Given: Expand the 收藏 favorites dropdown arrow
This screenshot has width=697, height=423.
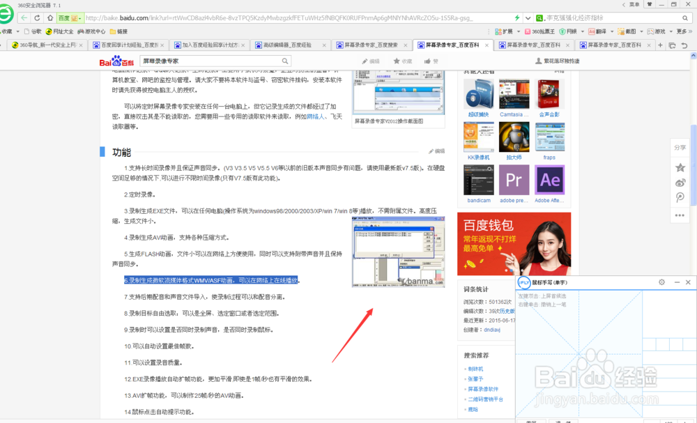Looking at the screenshot, I should [18, 31].
